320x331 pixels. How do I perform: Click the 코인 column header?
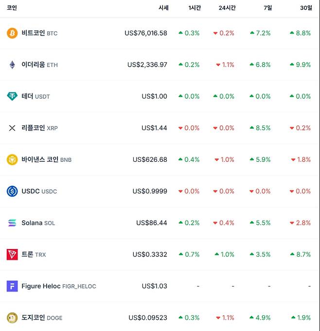pos(12,8)
